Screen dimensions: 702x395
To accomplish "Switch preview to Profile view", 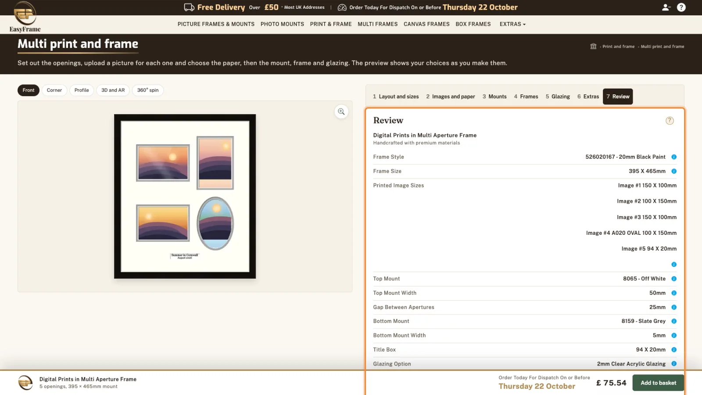I will pyautogui.click(x=82, y=90).
